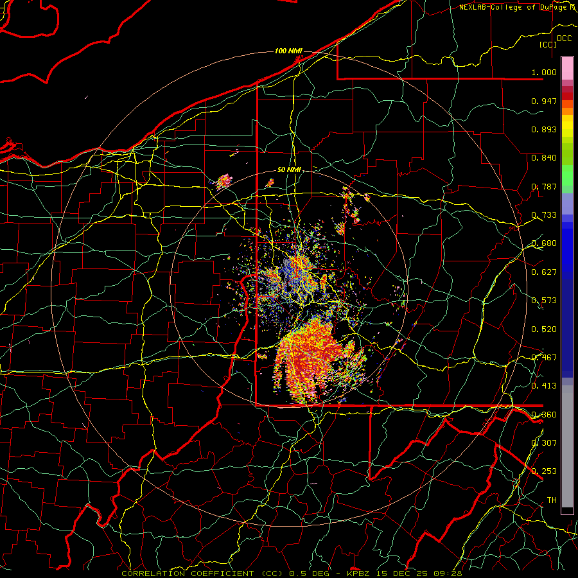
Task: Pick the light pink segment of color bar
Action: pyautogui.click(x=567, y=69)
